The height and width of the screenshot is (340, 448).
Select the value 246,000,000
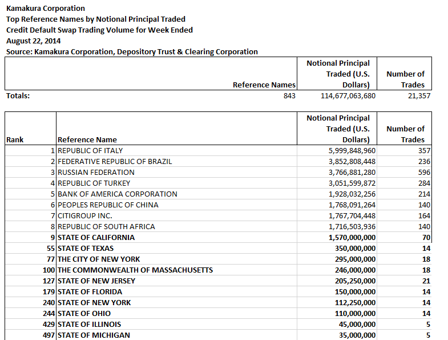coord(356,270)
